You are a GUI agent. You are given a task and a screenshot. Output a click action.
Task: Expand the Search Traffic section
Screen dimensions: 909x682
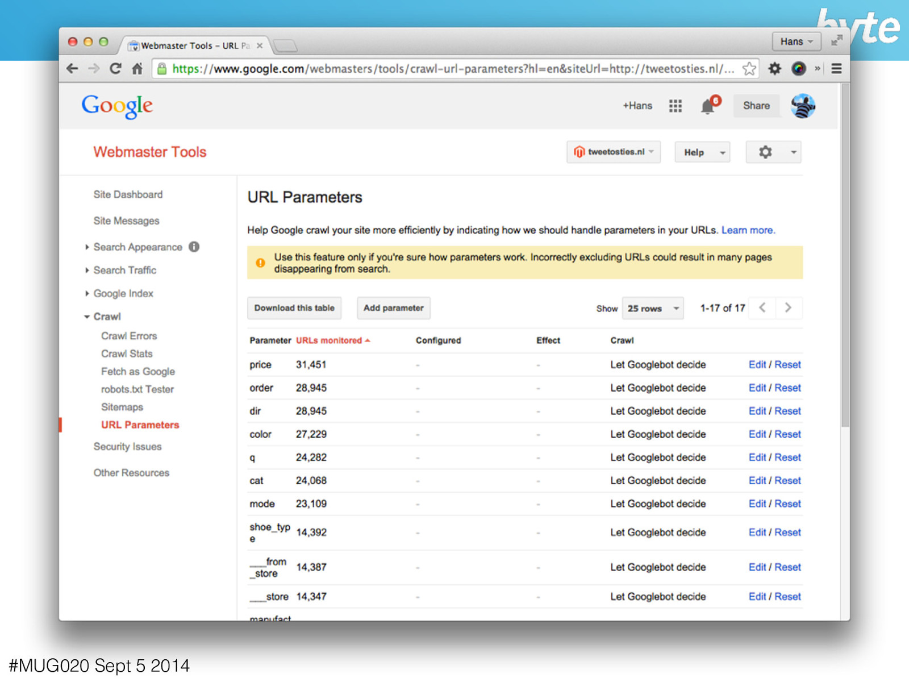87,270
